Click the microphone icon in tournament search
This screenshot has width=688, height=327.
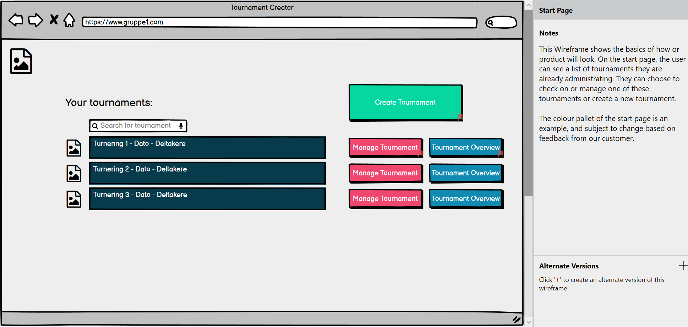point(181,126)
